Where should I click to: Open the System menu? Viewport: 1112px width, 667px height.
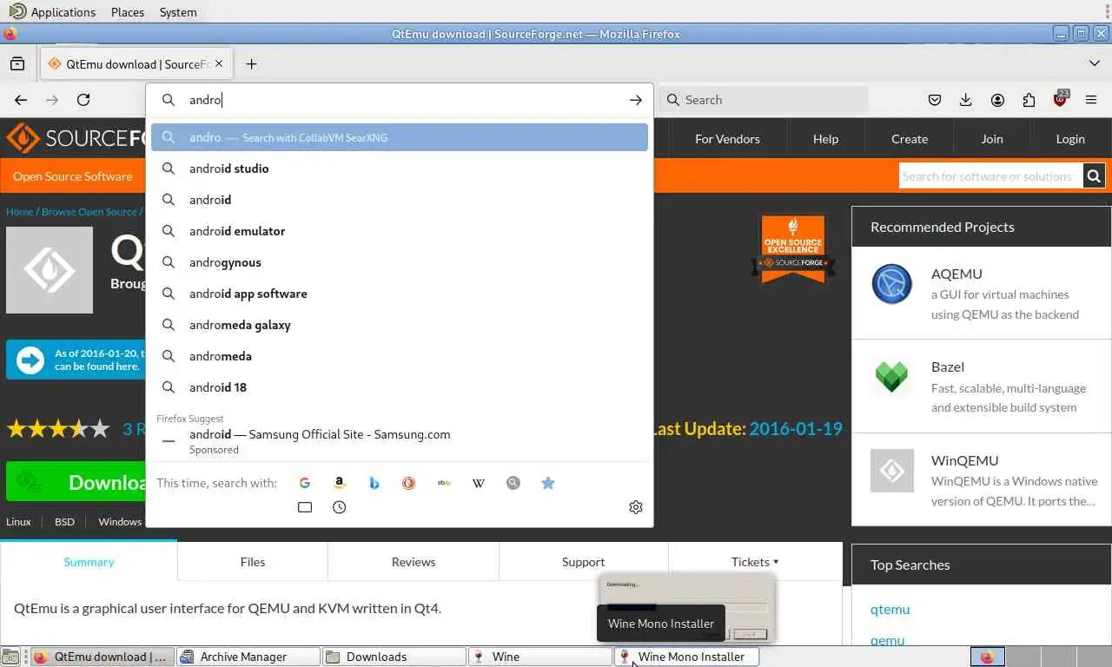pyautogui.click(x=178, y=12)
